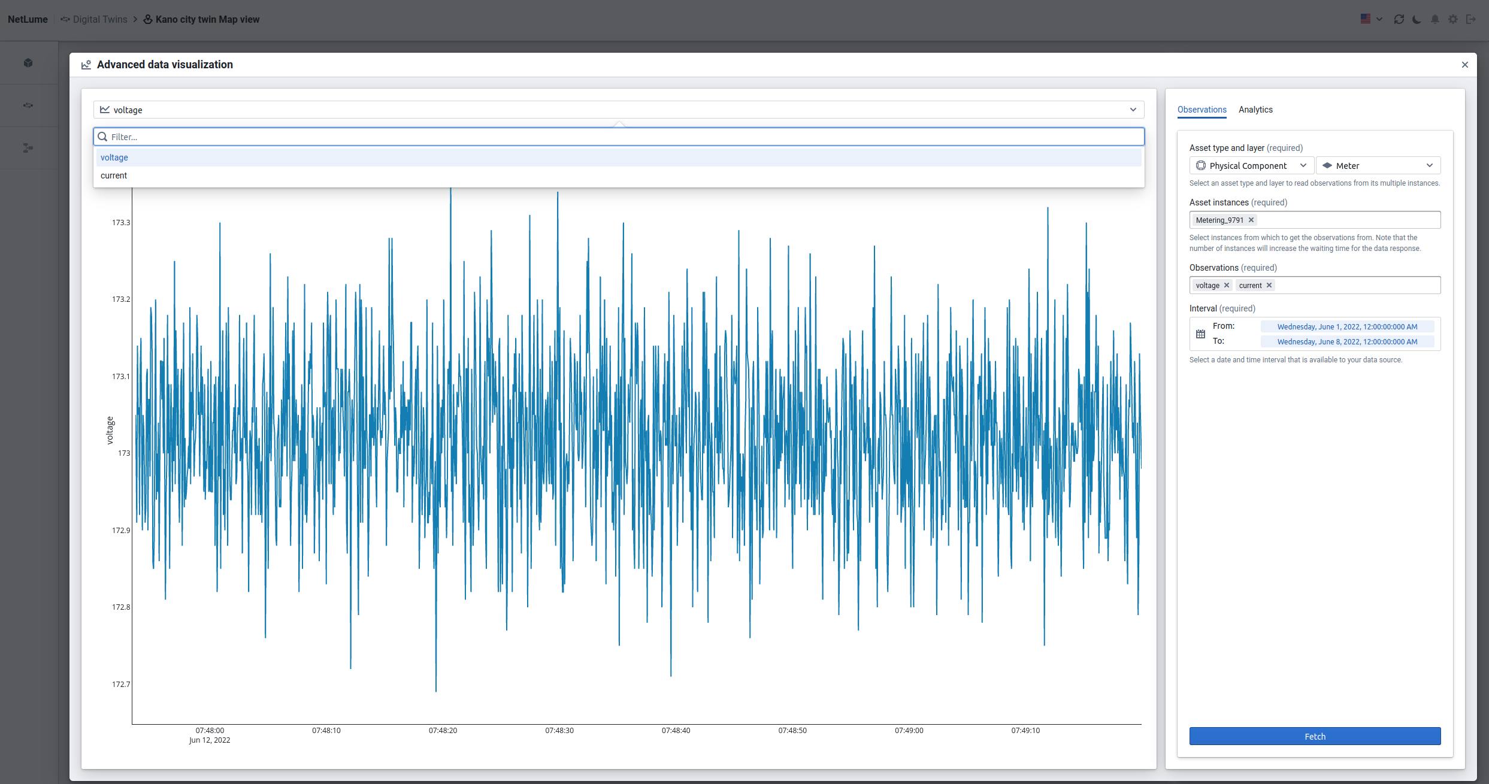Remove the current observation tag
1489x784 pixels.
(x=1269, y=285)
